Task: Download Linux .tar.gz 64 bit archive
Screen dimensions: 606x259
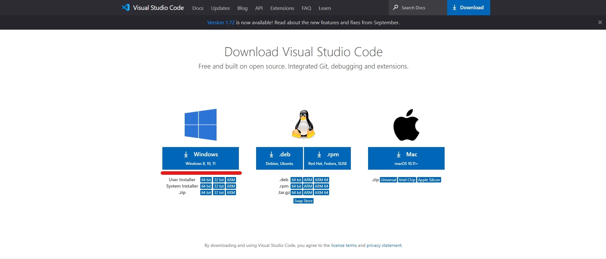Action: click(296, 193)
